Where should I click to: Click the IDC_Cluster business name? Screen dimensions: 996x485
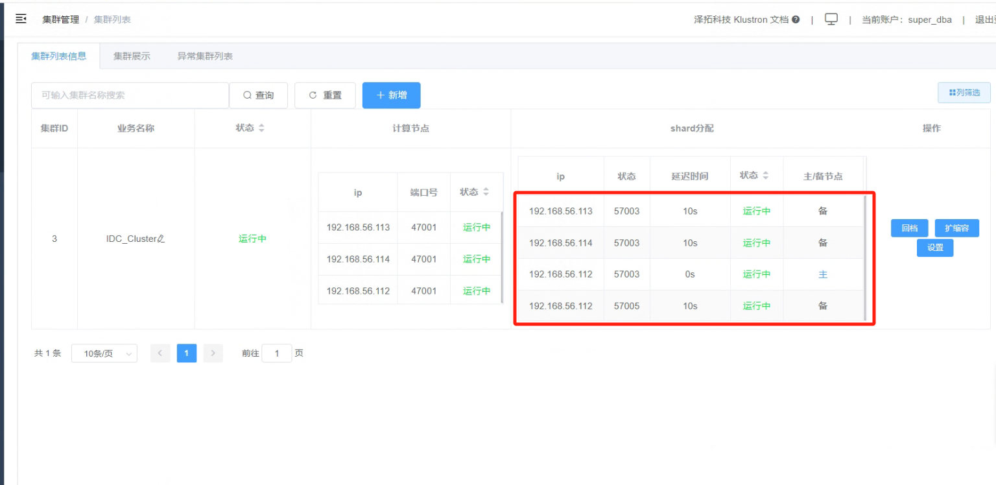(x=132, y=239)
